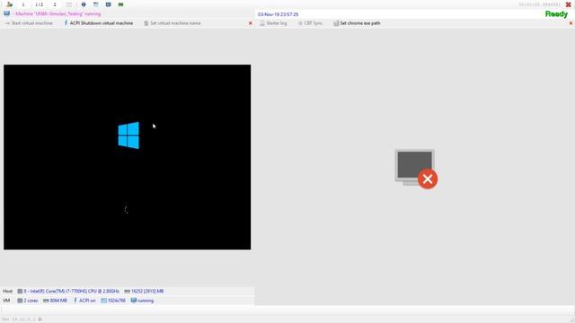Select layout button "2" in the top toolbar

pos(55,4)
